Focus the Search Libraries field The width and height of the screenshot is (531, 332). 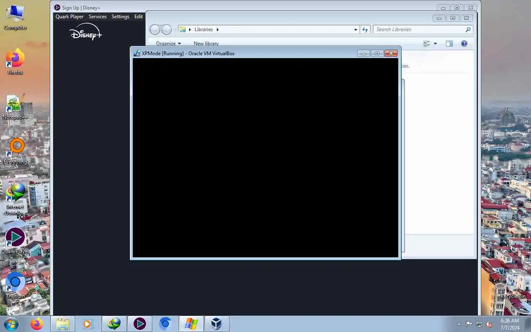(423, 29)
